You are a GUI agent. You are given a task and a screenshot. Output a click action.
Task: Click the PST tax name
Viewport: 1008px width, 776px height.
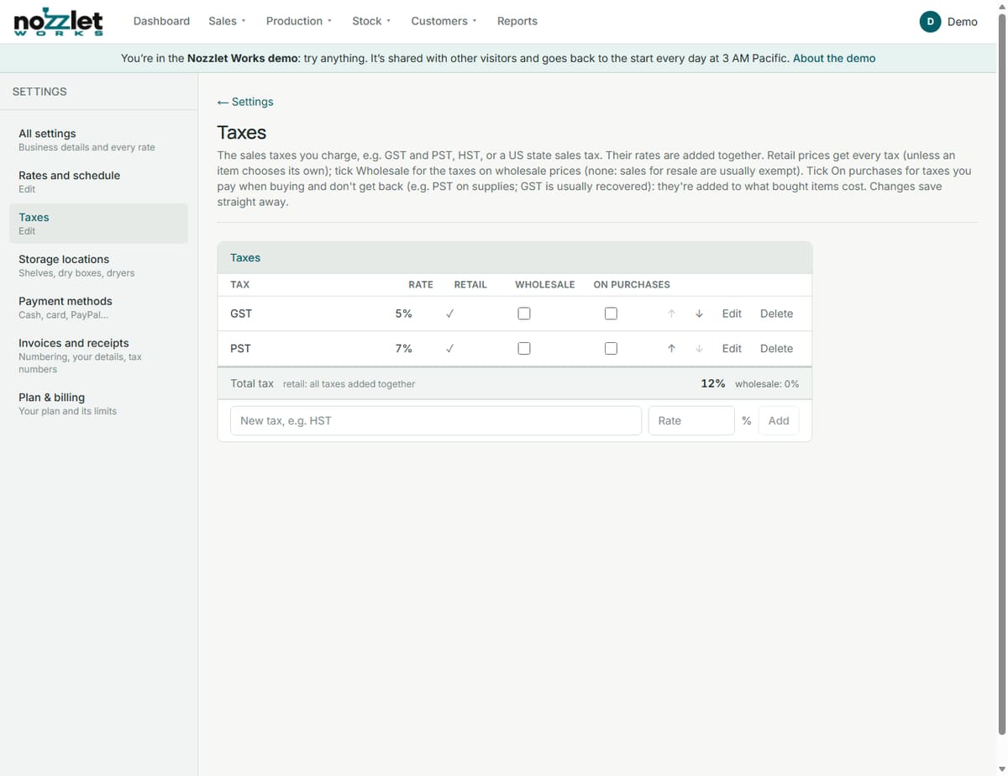click(240, 348)
